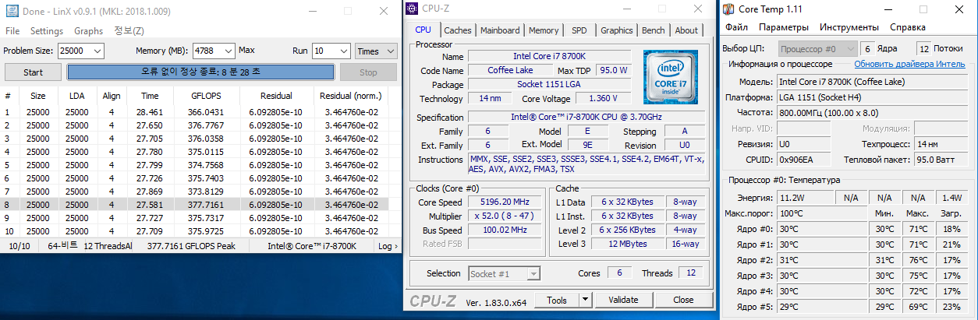Click the Модель Intel Core i7 8700K field
The image size is (978, 320).
[x=871, y=82]
